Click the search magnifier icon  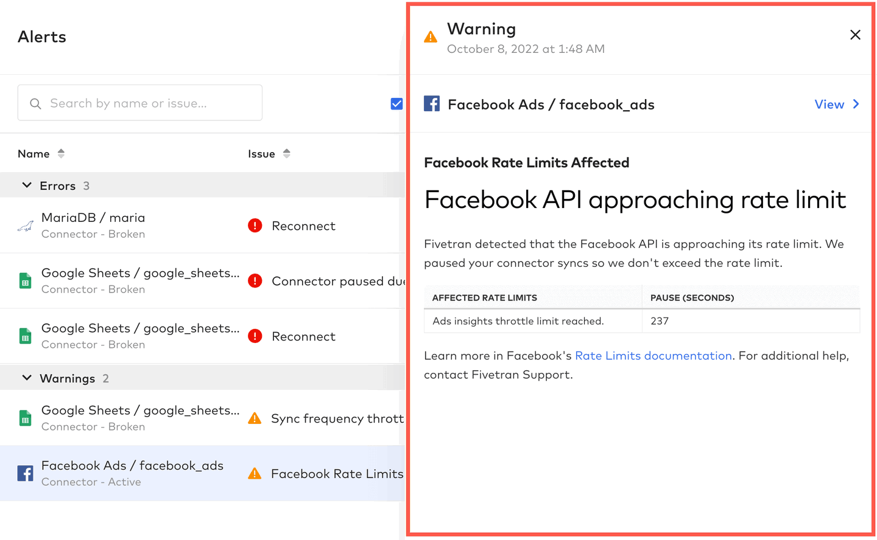click(36, 103)
